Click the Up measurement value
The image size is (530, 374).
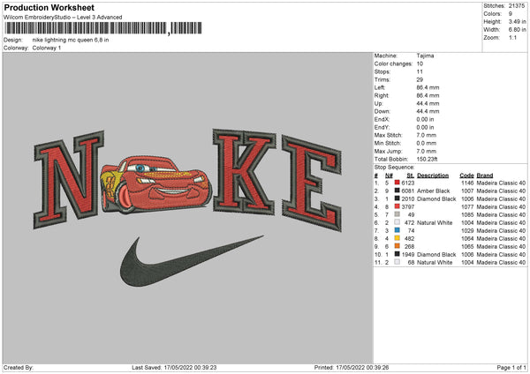tap(428, 103)
